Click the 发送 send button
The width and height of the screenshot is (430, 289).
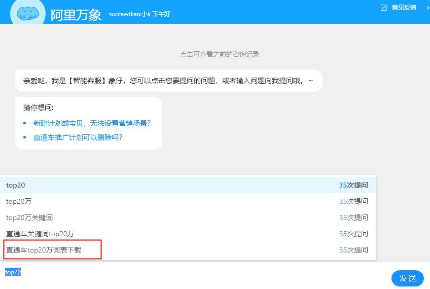pyautogui.click(x=408, y=278)
